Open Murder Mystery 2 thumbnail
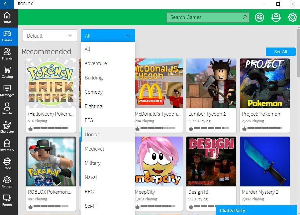 click(265, 161)
